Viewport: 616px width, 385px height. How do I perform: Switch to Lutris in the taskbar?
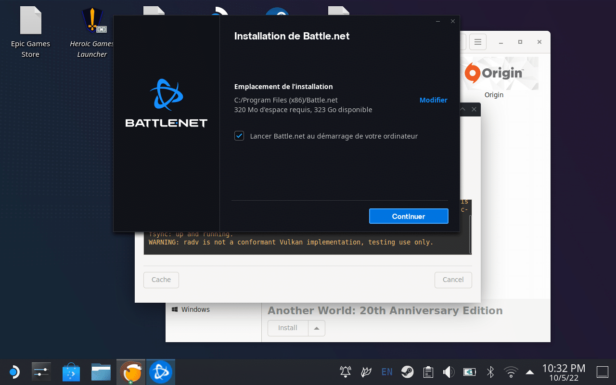pos(131,372)
